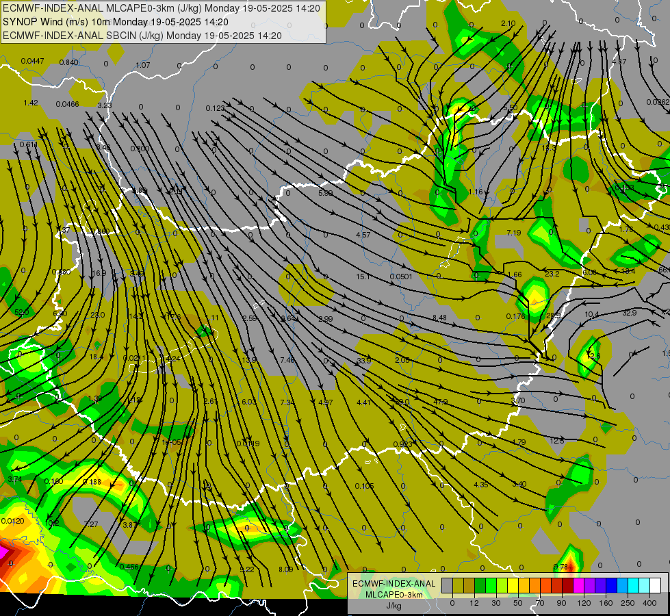670x616 pixels.
Task: Click the legend tick label 160
Action: [x=606, y=603]
